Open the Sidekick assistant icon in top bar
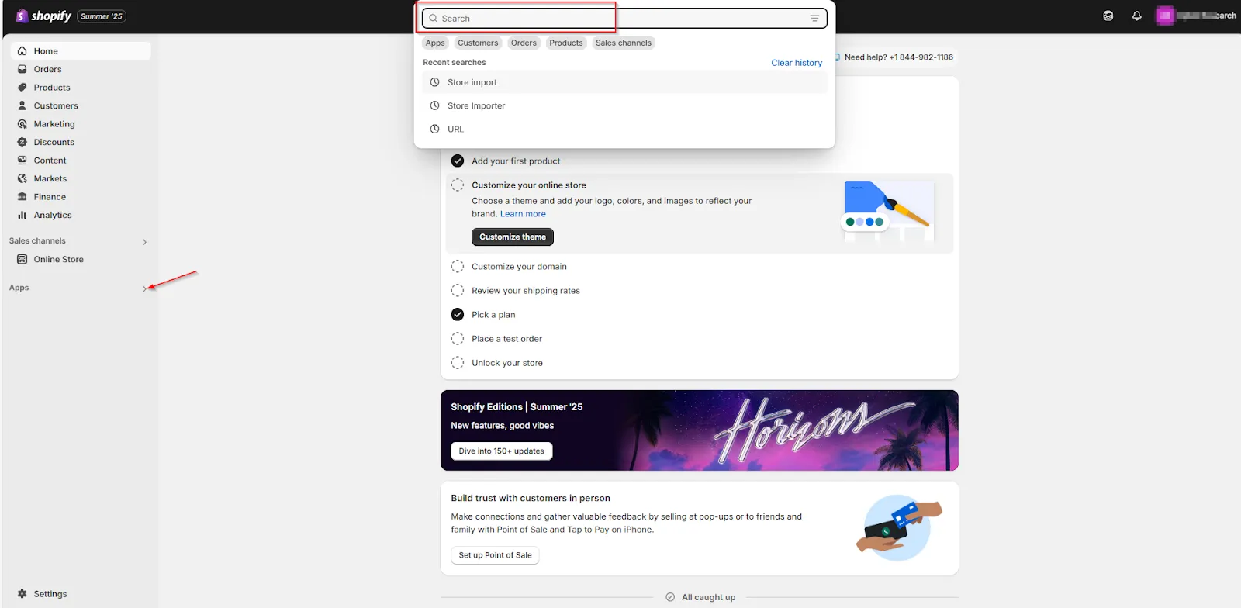1241x608 pixels. pyautogui.click(x=1108, y=16)
